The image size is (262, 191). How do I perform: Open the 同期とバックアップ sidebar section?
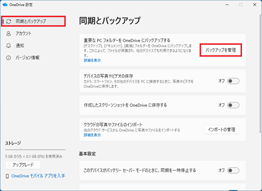pos(33,21)
